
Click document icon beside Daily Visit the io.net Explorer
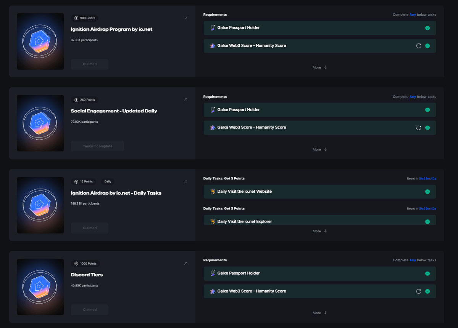(x=213, y=221)
